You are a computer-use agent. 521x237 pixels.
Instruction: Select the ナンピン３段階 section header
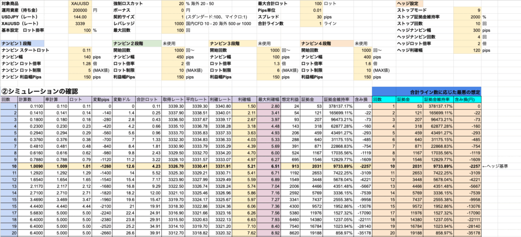click(233, 44)
